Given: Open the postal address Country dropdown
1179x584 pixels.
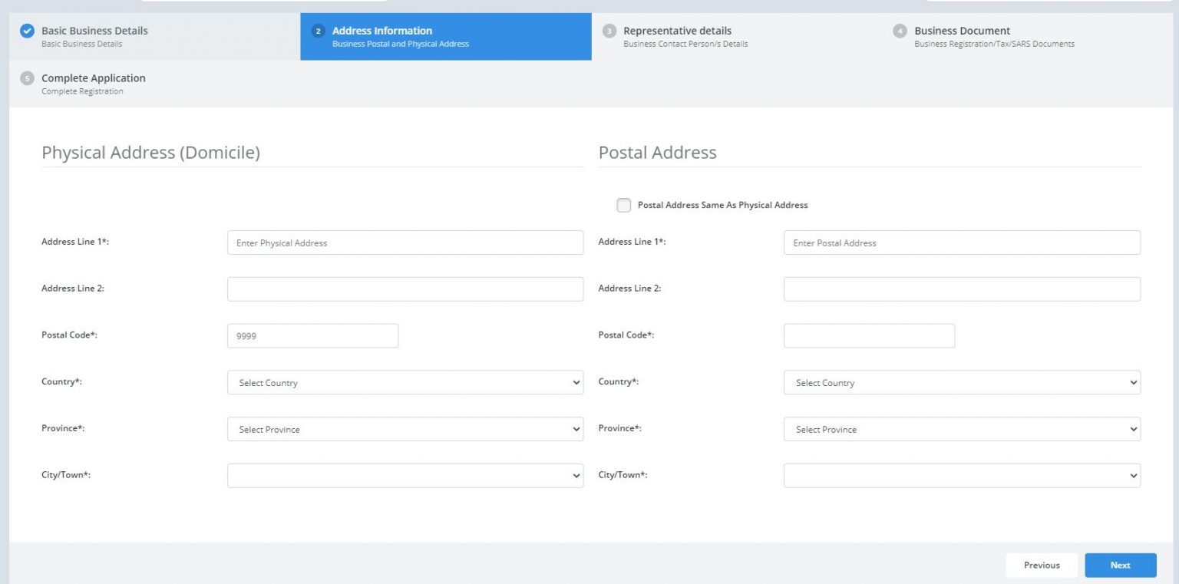Looking at the screenshot, I should (x=961, y=383).
